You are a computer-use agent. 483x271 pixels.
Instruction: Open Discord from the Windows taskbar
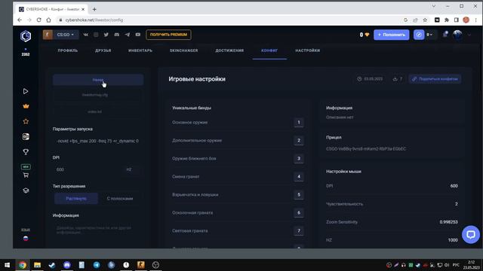[67, 265]
